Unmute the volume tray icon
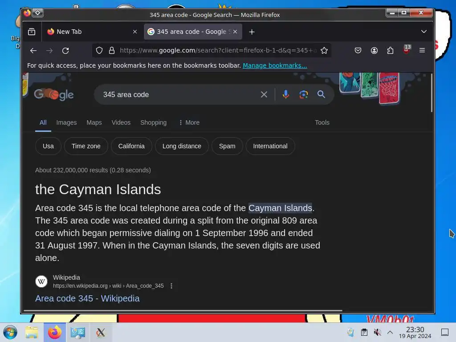Screen dimensions: 456x342 pos(378,332)
